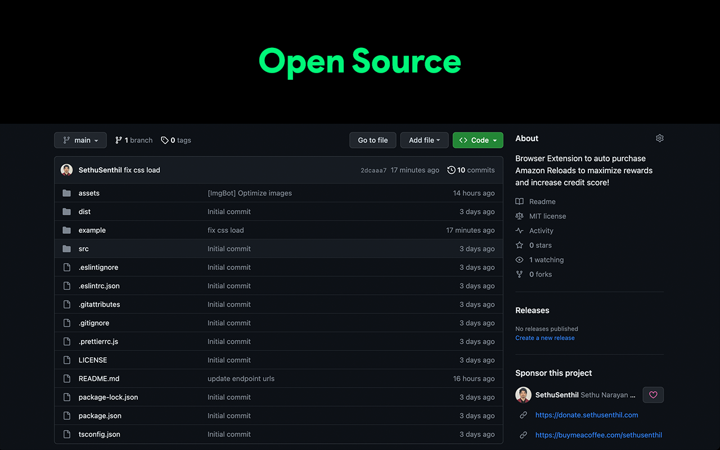The image size is (720, 450).
Task: Open the package.json file name
Action: (100, 416)
